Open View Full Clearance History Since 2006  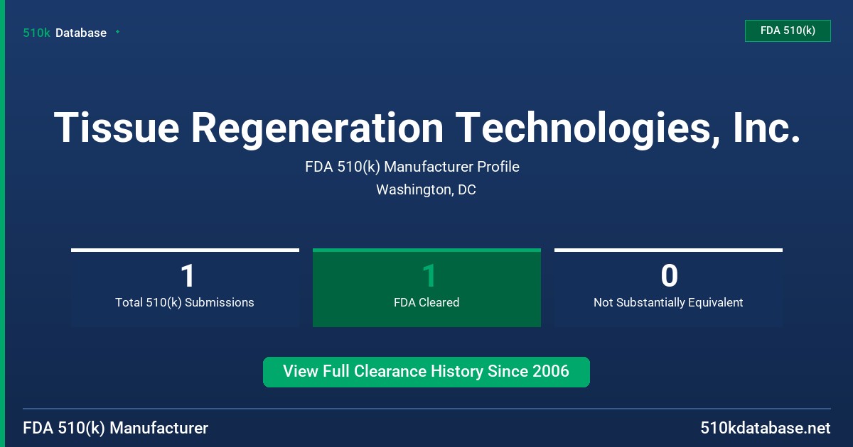coord(426,372)
